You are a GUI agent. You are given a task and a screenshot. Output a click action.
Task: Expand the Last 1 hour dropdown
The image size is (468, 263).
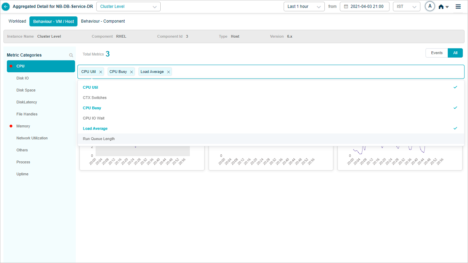pos(304,7)
